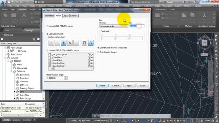Select Orient marker to view
219x123 pixels.
99,52
